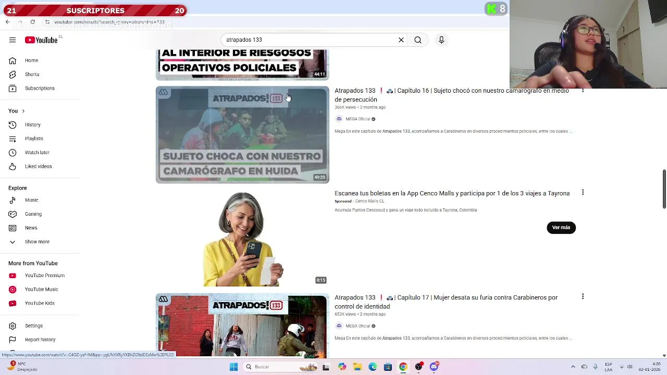Click the Capítulo 16 video title
The height and width of the screenshot is (375, 667).
click(452, 95)
